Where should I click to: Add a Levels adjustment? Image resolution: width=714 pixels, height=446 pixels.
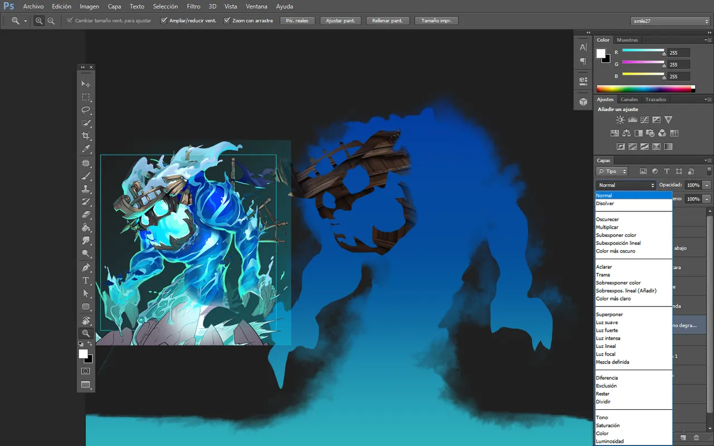click(633, 119)
